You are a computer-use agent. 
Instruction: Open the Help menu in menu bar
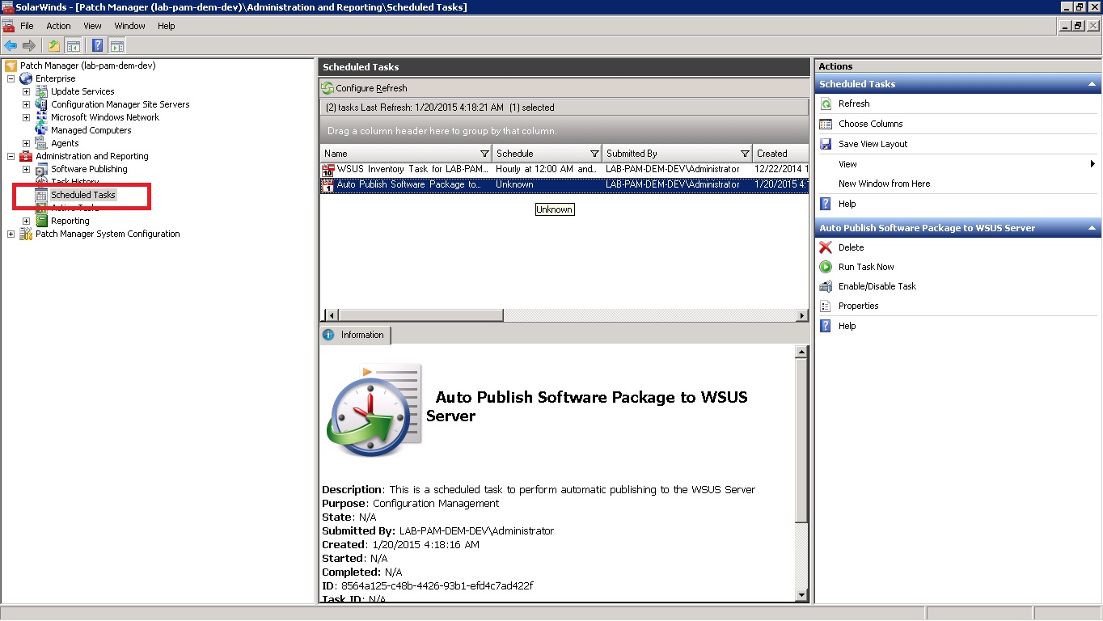click(x=166, y=26)
